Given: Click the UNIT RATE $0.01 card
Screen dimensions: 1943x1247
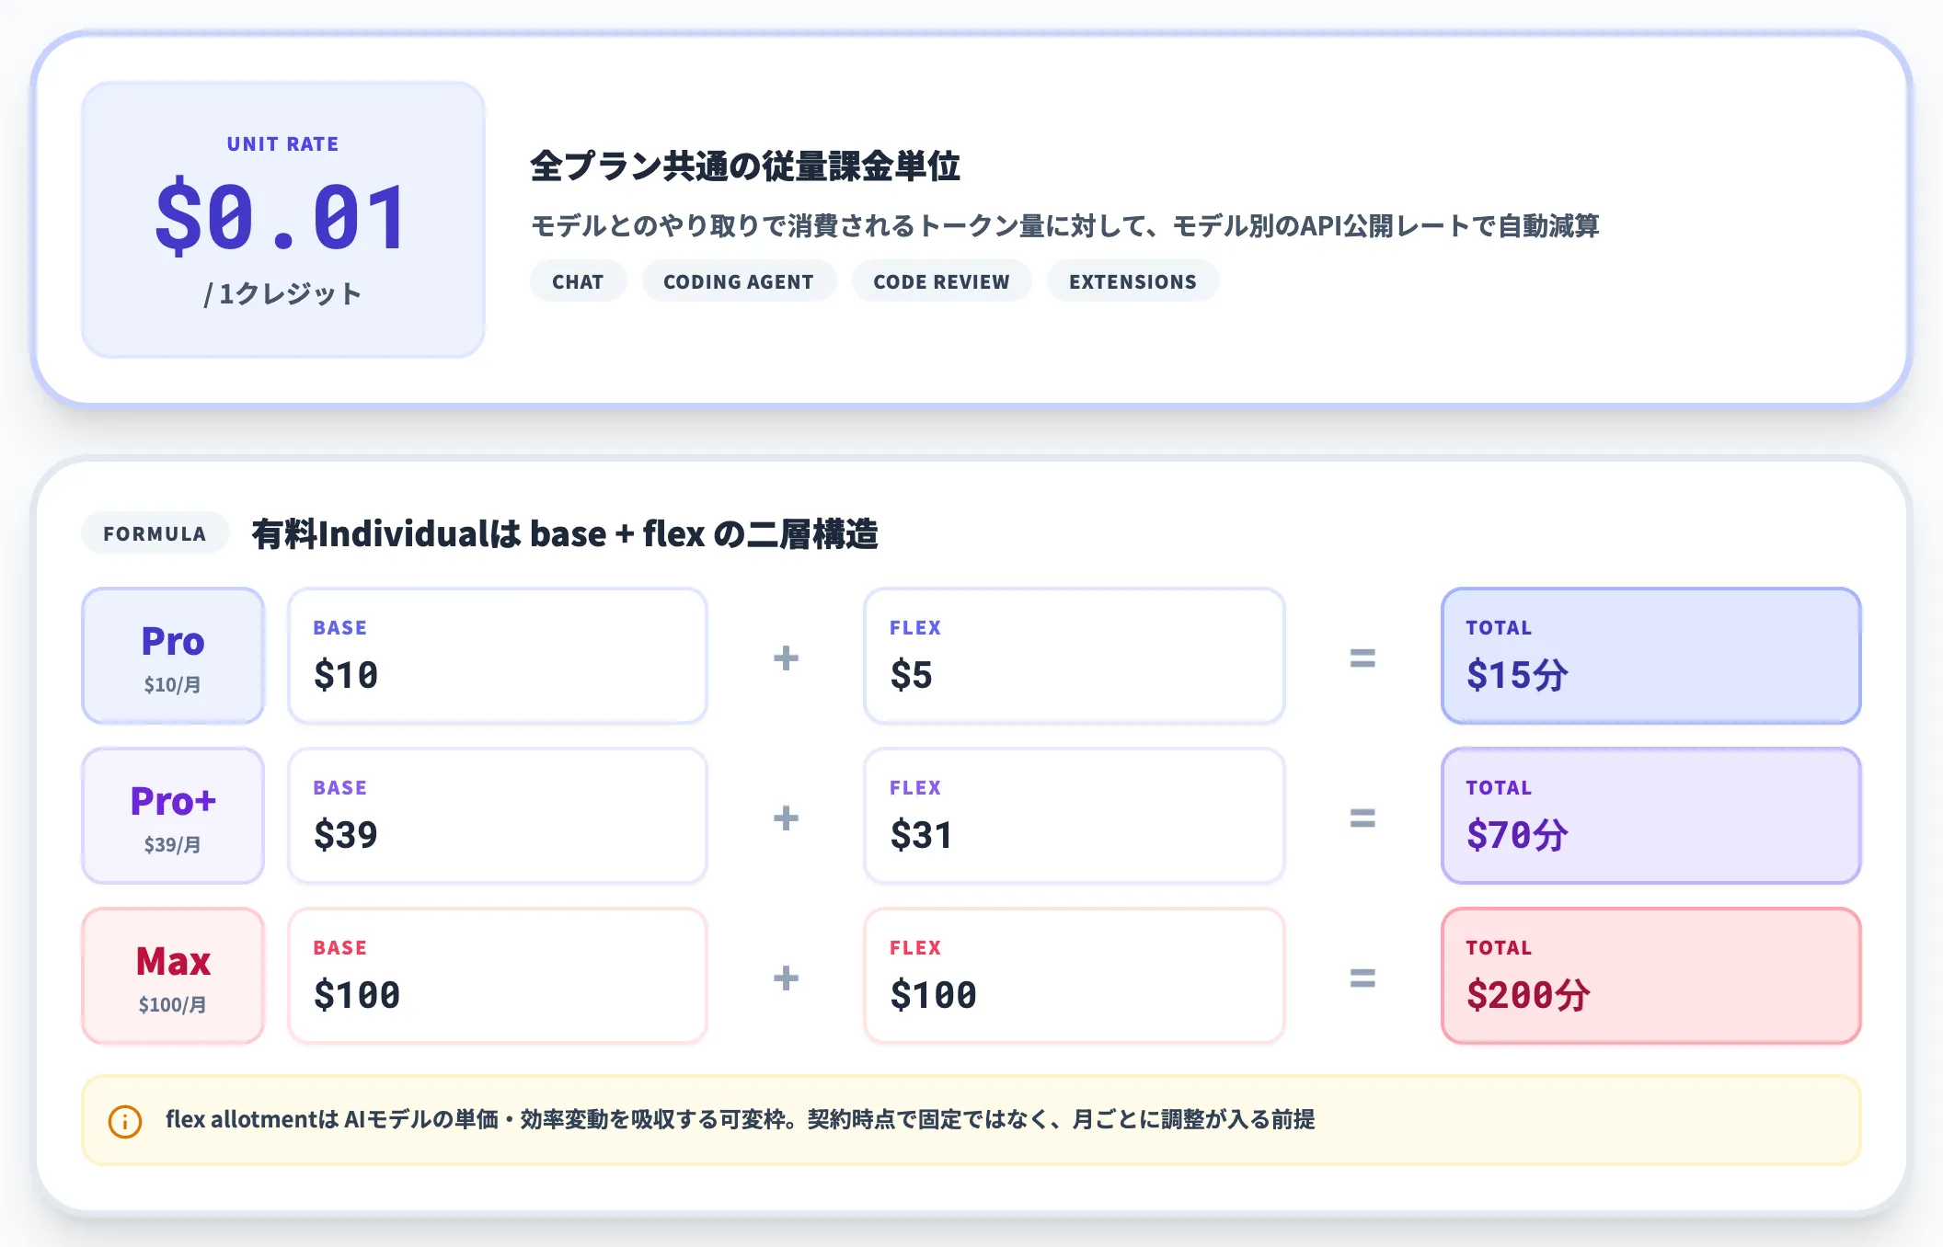Looking at the screenshot, I should coord(283,220).
